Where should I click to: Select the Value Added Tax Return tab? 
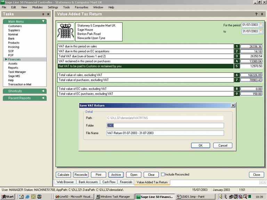pyautogui.click(x=152, y=182)
